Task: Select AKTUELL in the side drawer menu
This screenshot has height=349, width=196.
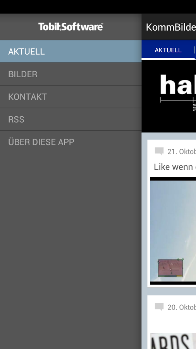Action: (x=70, y=52)
